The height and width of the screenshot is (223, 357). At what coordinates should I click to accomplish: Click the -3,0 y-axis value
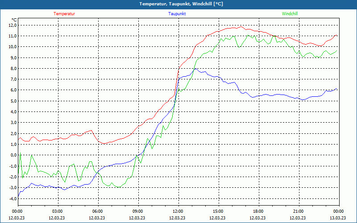pyautogui.click(x=13, y=187)
